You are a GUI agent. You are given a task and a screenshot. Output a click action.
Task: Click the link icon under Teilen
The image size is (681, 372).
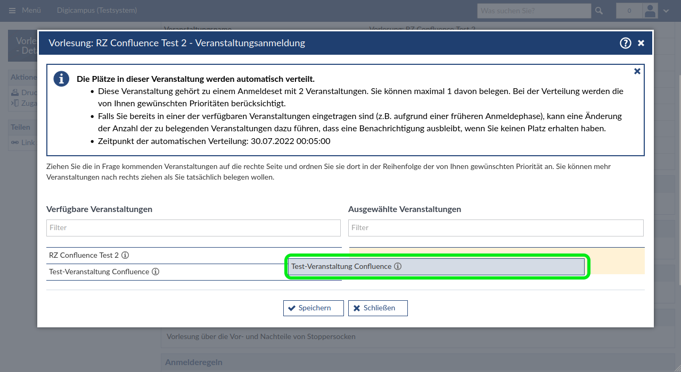15,142
